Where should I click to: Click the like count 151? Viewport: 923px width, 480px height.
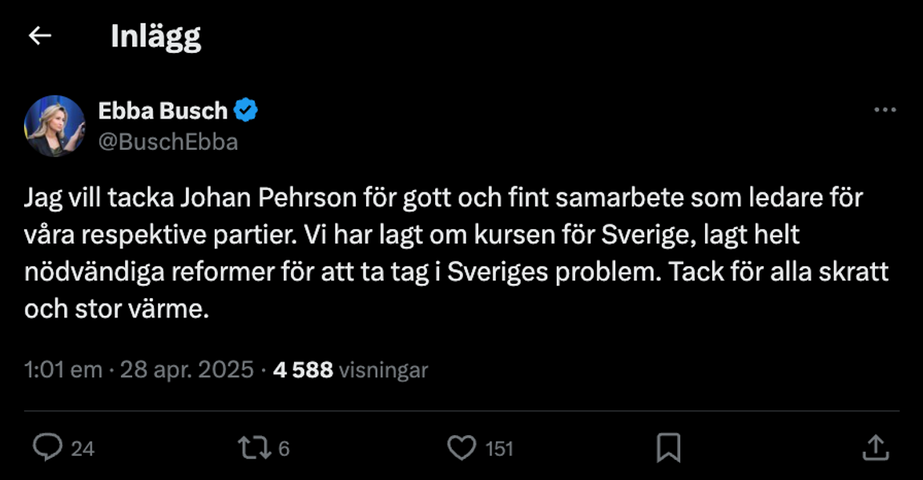click(x=499, y=449)
